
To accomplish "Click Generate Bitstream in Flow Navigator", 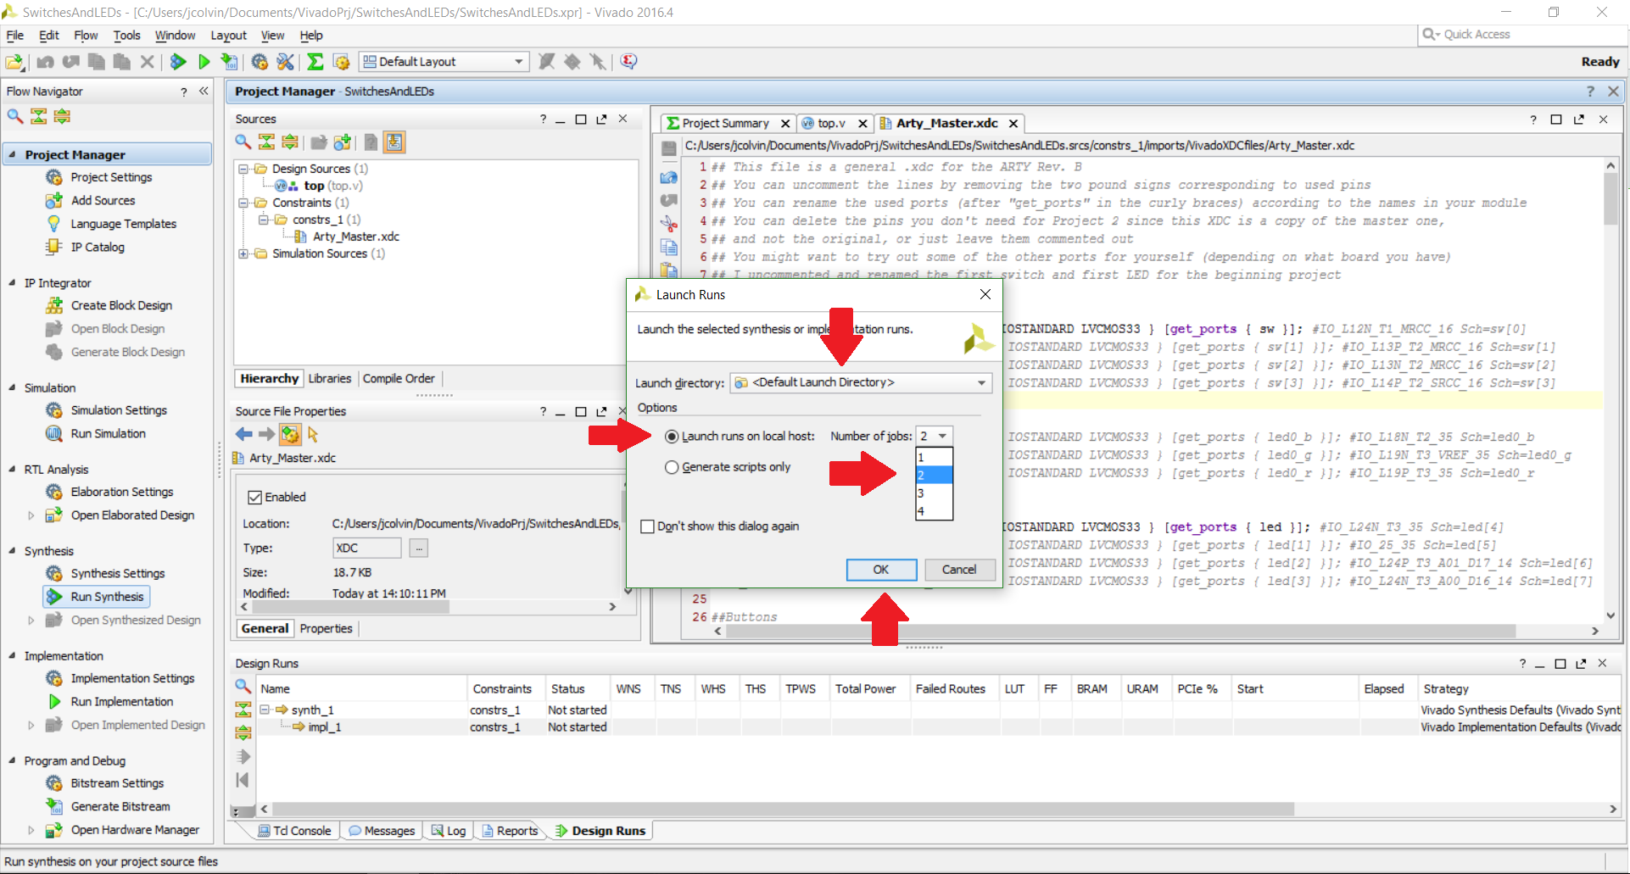I will coord(120,807).
